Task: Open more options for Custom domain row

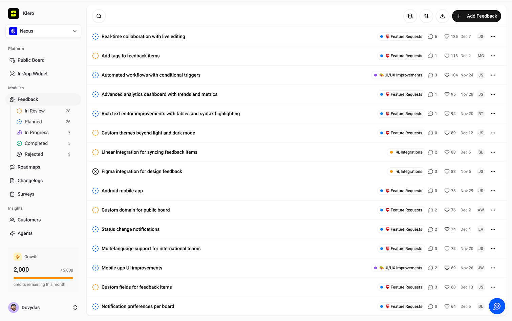Action: tap(493, 210)
